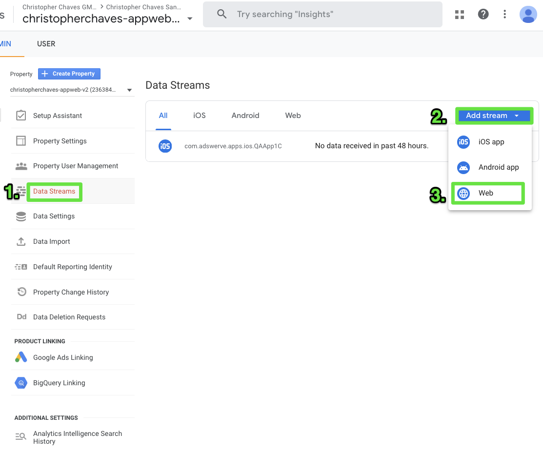Select Android app from stream menu

490,167
